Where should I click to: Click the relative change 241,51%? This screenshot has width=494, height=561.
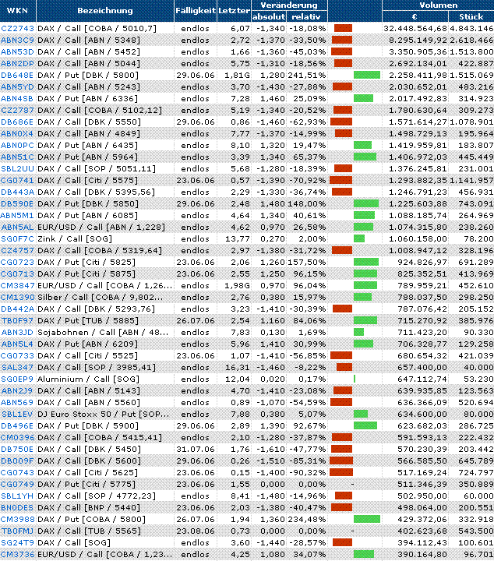point(306,75)
